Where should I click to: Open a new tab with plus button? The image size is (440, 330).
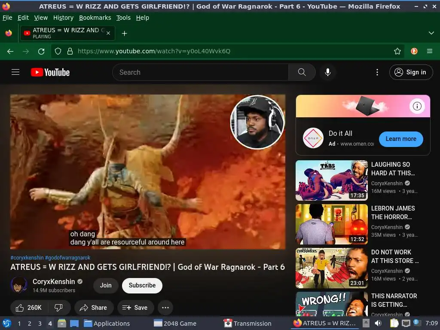[124, 34]
